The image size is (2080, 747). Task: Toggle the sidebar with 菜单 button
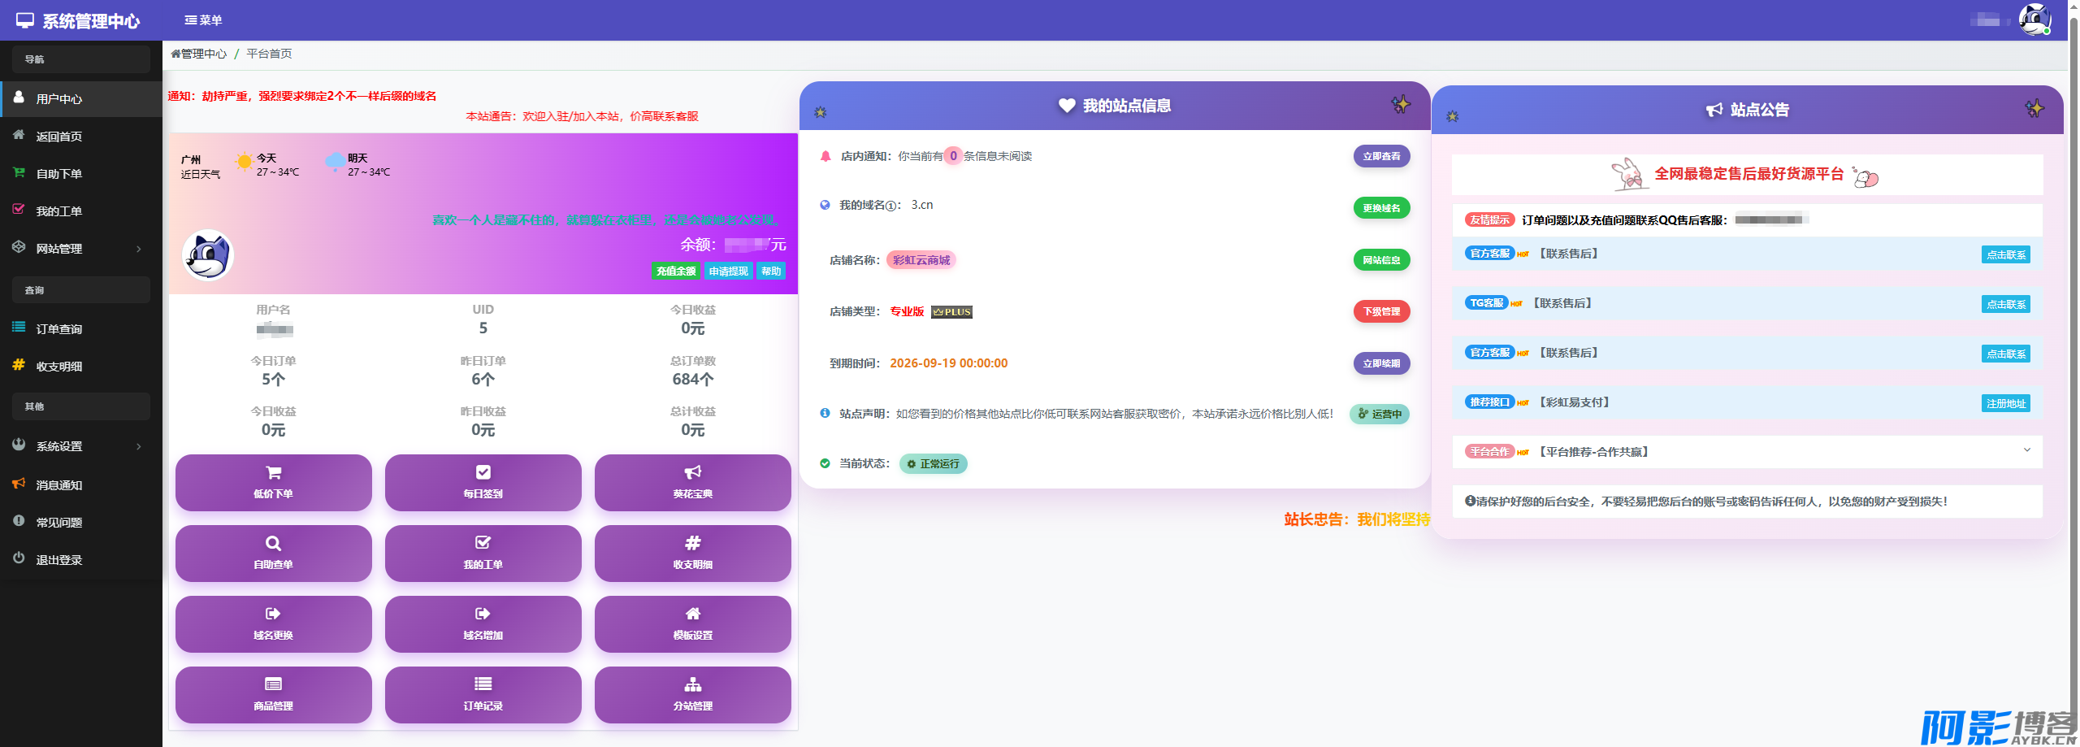click(x=203, y=20)
